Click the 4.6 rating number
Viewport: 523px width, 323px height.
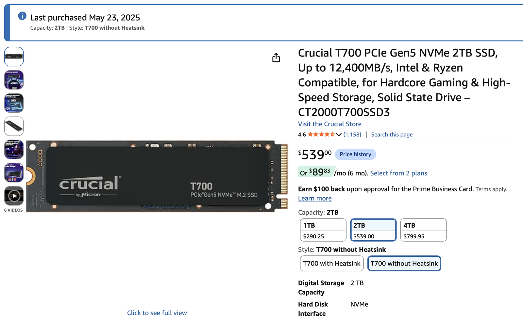click(302, 135)
